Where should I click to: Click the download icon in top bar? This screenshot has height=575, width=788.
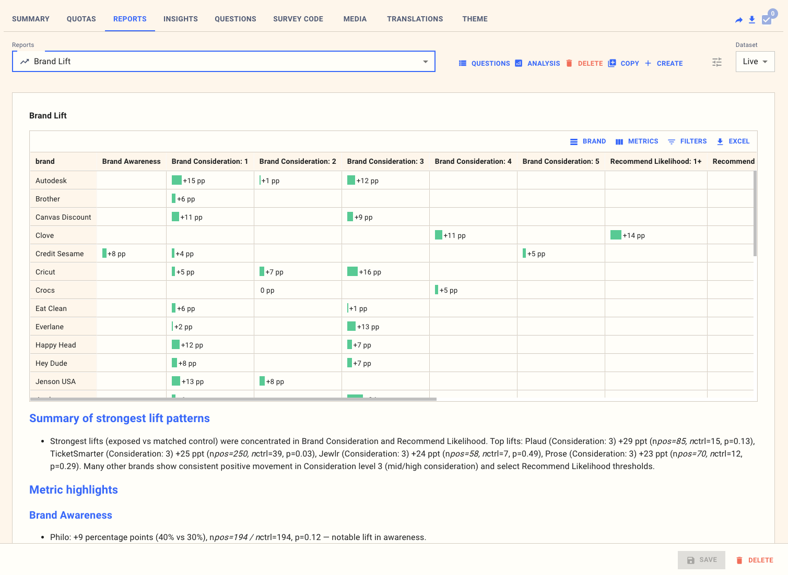752,20
